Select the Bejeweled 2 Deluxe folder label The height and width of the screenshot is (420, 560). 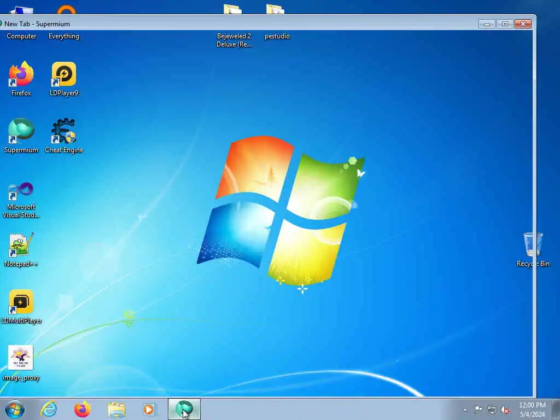[234, 40]
